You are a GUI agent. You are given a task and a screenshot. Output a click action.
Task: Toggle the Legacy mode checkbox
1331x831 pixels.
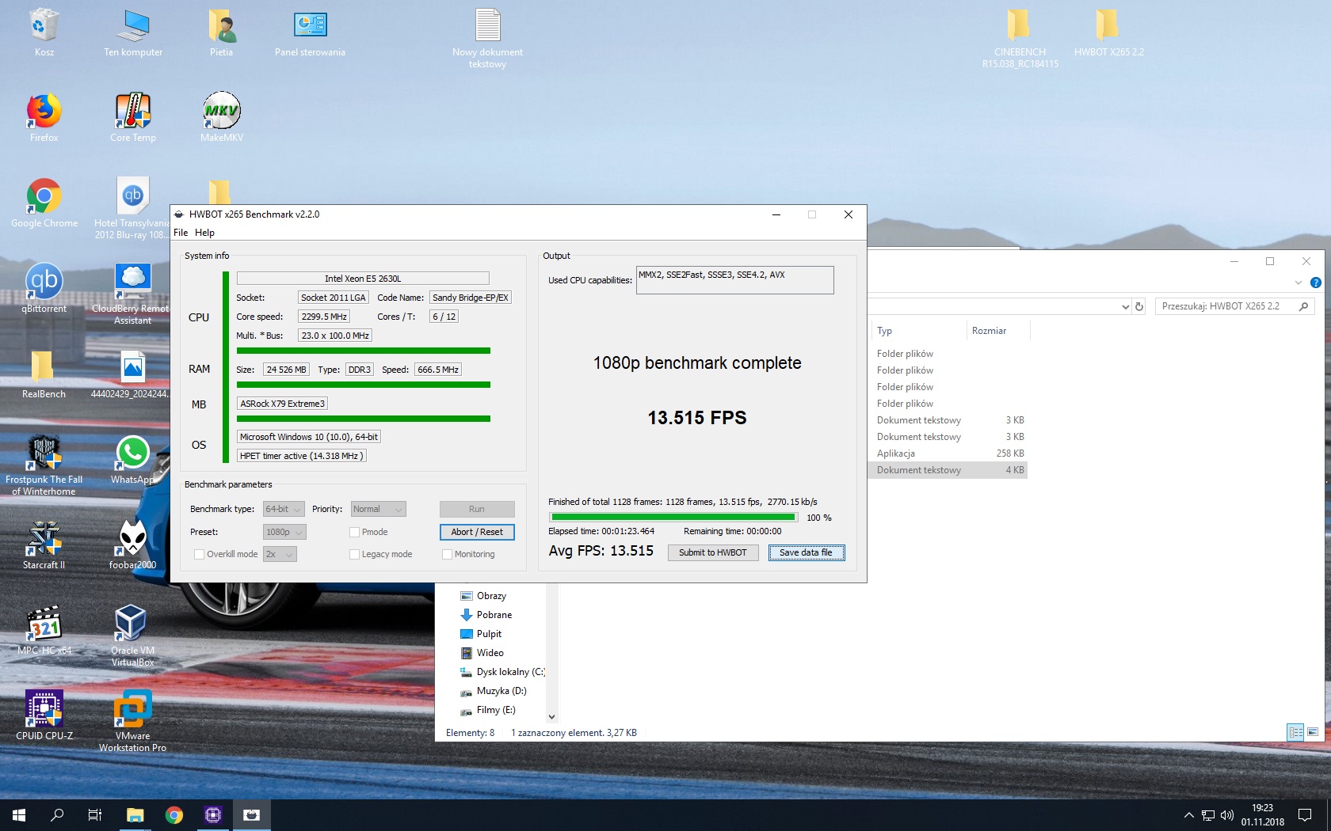[354, 554]
